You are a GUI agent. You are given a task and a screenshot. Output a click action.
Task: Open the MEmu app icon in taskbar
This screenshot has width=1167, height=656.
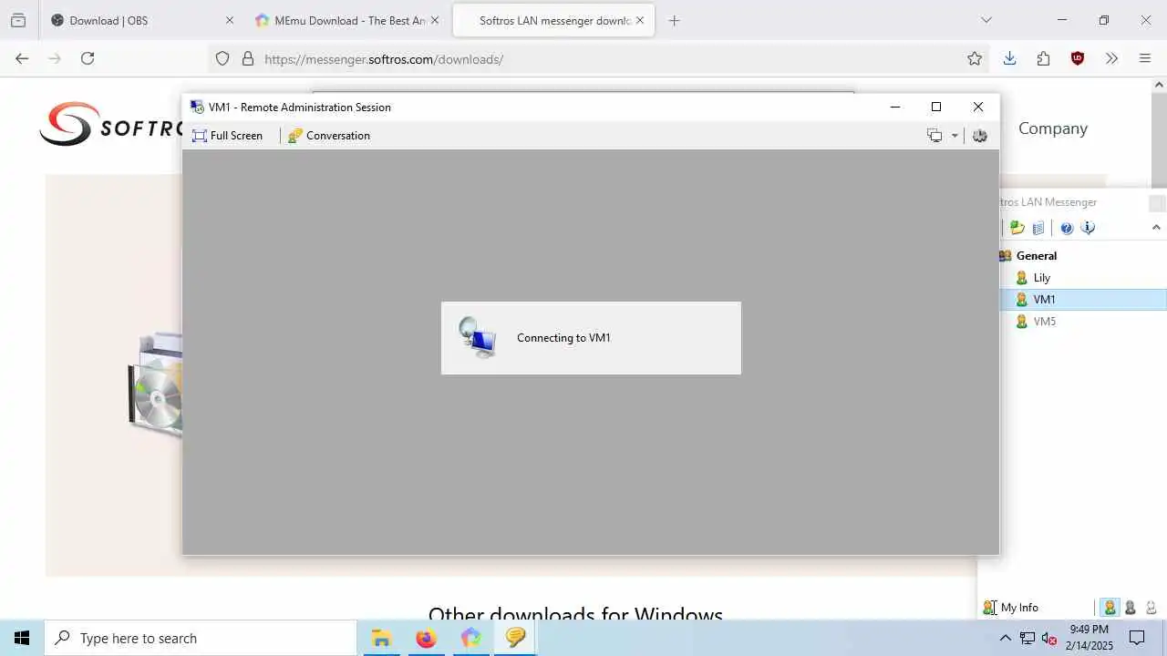pyautogui.click(x=470, y=638)
